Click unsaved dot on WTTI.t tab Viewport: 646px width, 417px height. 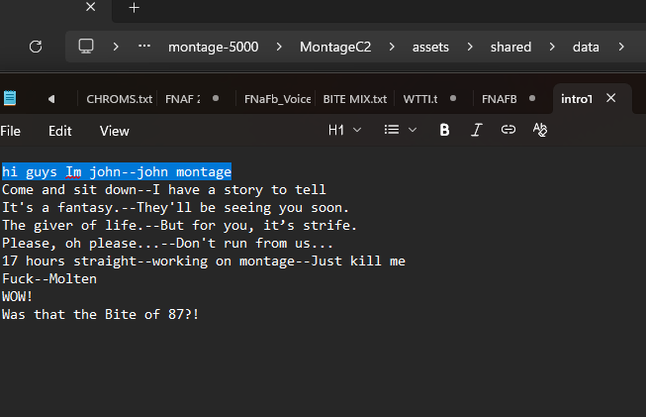(x=453, y=99)
